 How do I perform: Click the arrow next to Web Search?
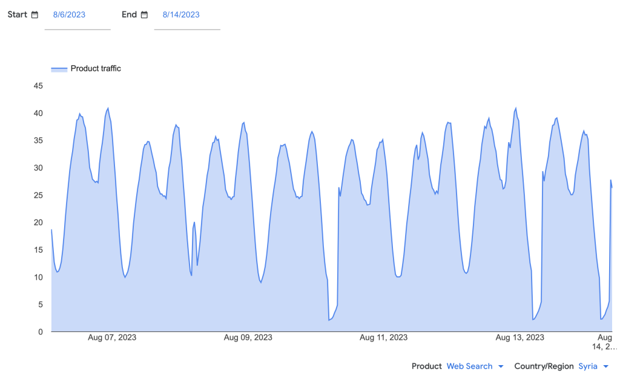point(501,366)
